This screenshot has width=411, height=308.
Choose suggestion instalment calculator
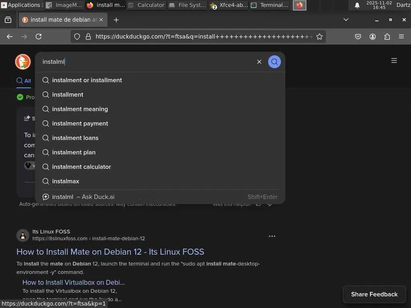click(x=160, y=167)
